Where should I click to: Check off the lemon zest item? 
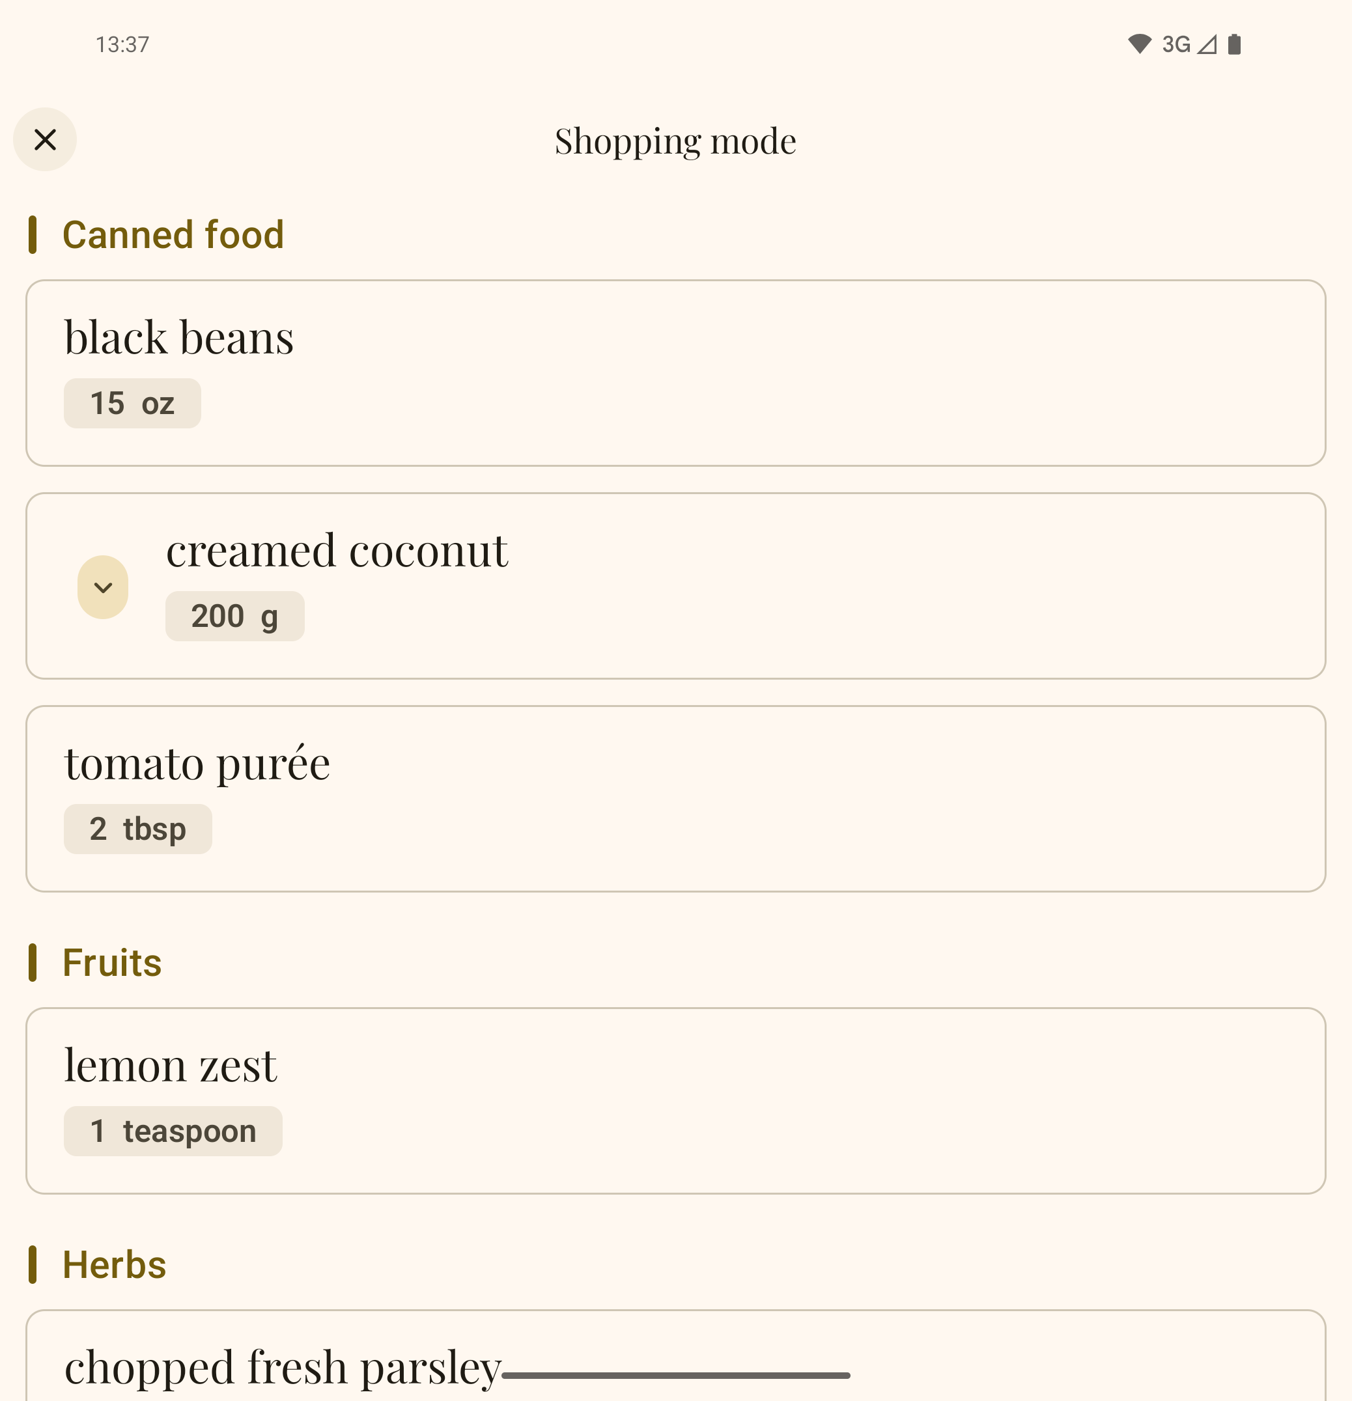coord(675,1101)
